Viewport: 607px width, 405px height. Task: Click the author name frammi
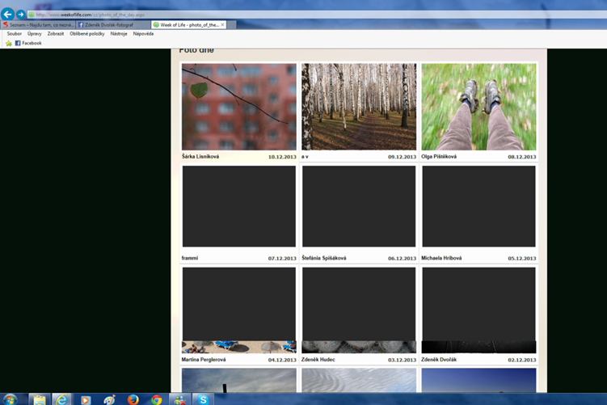pyautogui.click(x=190, y=258)
